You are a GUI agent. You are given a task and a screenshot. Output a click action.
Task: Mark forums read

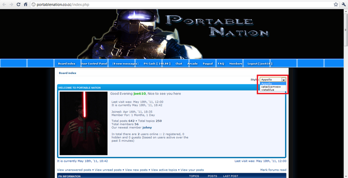(273, 170)
